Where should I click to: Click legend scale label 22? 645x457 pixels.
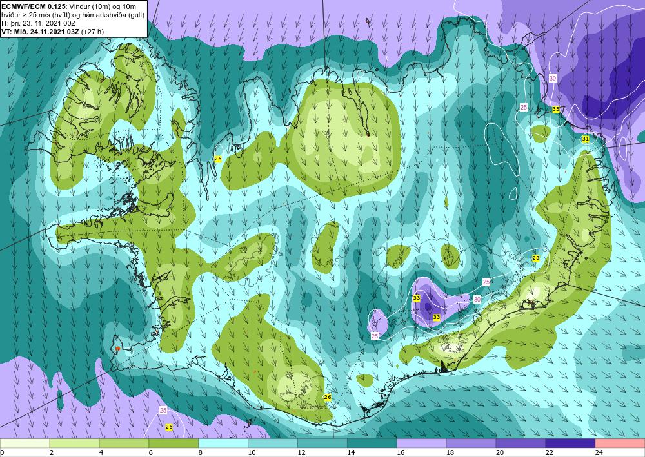(549, 452)
